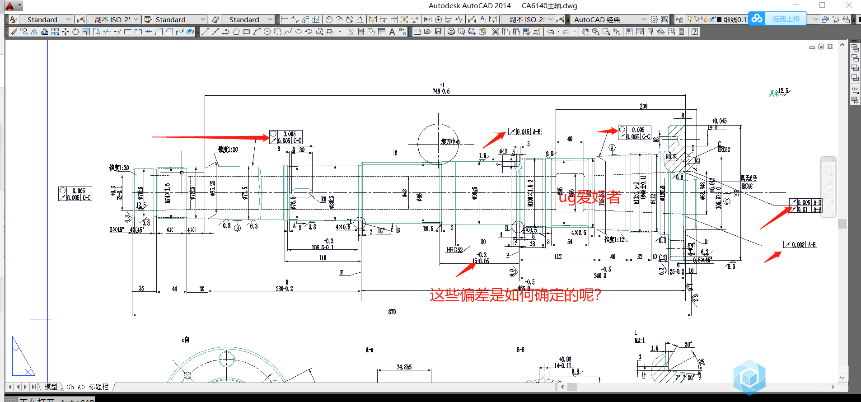Select the Table tool

click(x=382, y=32)
